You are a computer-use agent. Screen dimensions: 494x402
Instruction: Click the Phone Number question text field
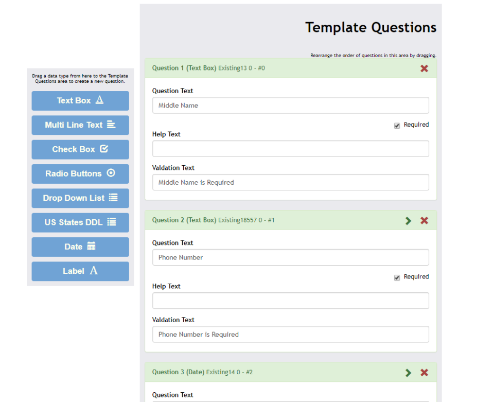coord(290,257)
